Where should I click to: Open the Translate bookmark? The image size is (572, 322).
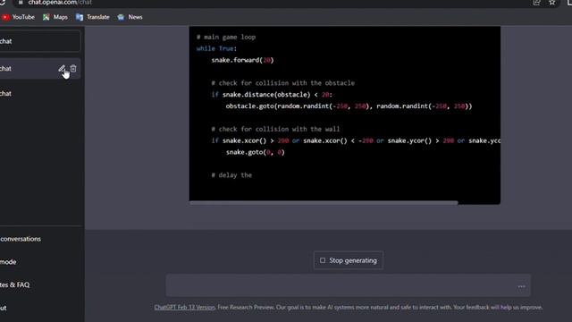[x=93, y=17]
